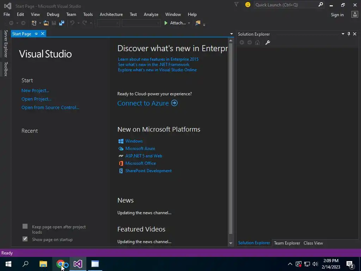Open Chrome from the taskbar

[x=61, y=264]
